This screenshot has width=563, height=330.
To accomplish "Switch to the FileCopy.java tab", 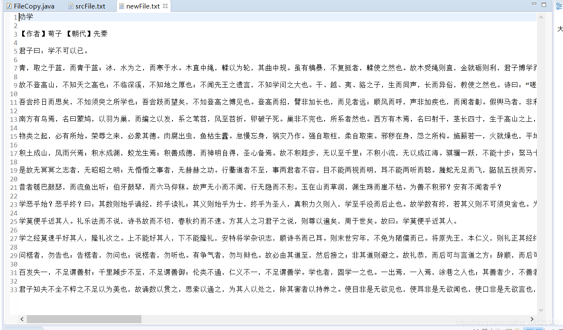I will click(x=30, y=6).
